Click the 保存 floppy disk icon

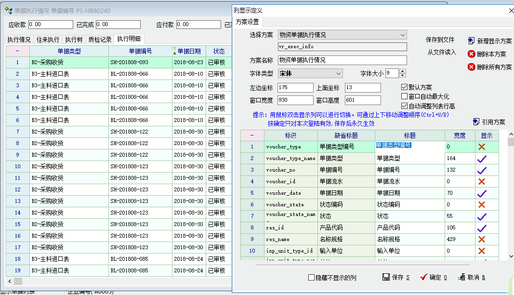386,277
